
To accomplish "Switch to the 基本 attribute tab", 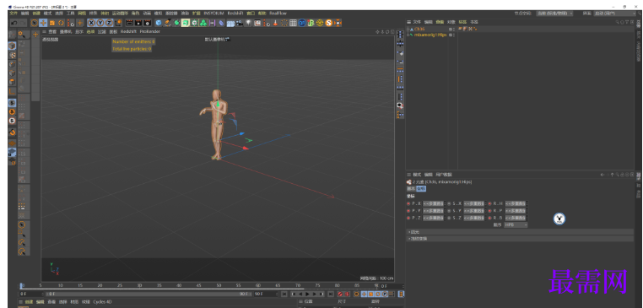I will point(411,189).
